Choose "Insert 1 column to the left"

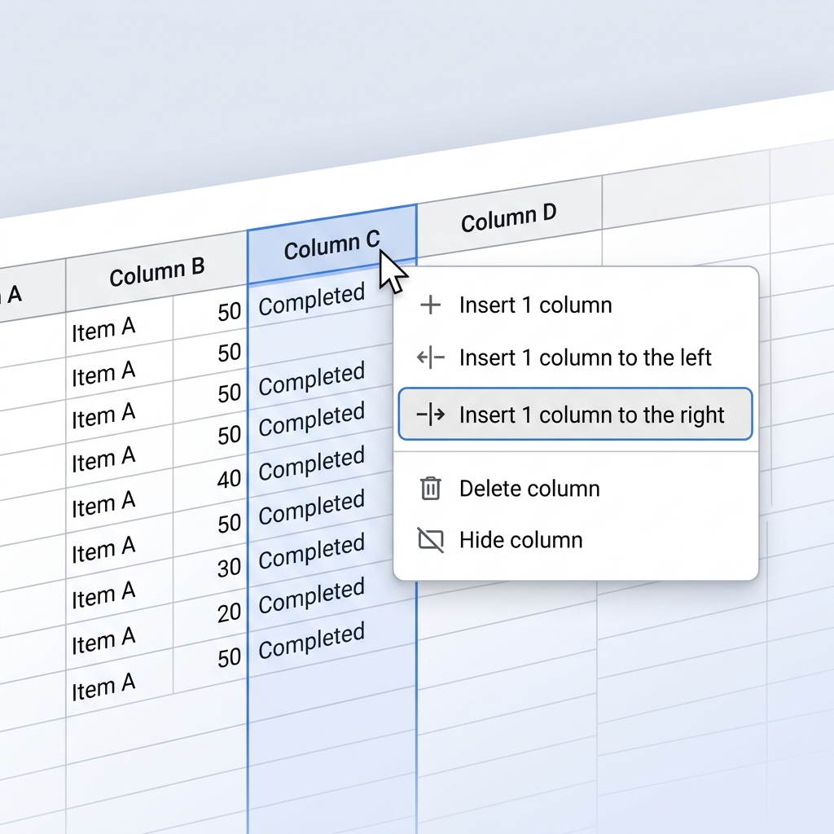tap(576, 358)
